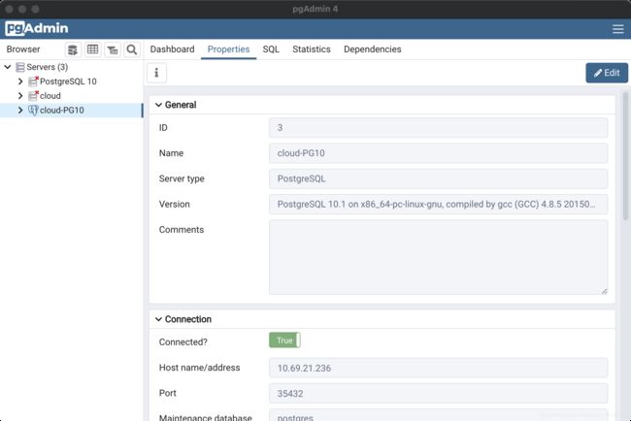This screenshot has width=631, height=421.
Task: Select the cloud server tree label
Action: 50,96
